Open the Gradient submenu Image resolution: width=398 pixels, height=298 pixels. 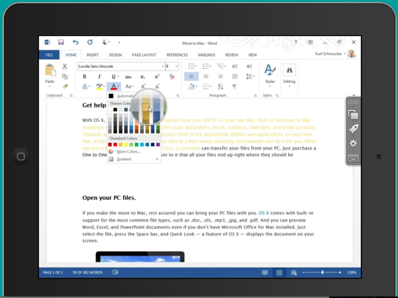tap(134, 159)
